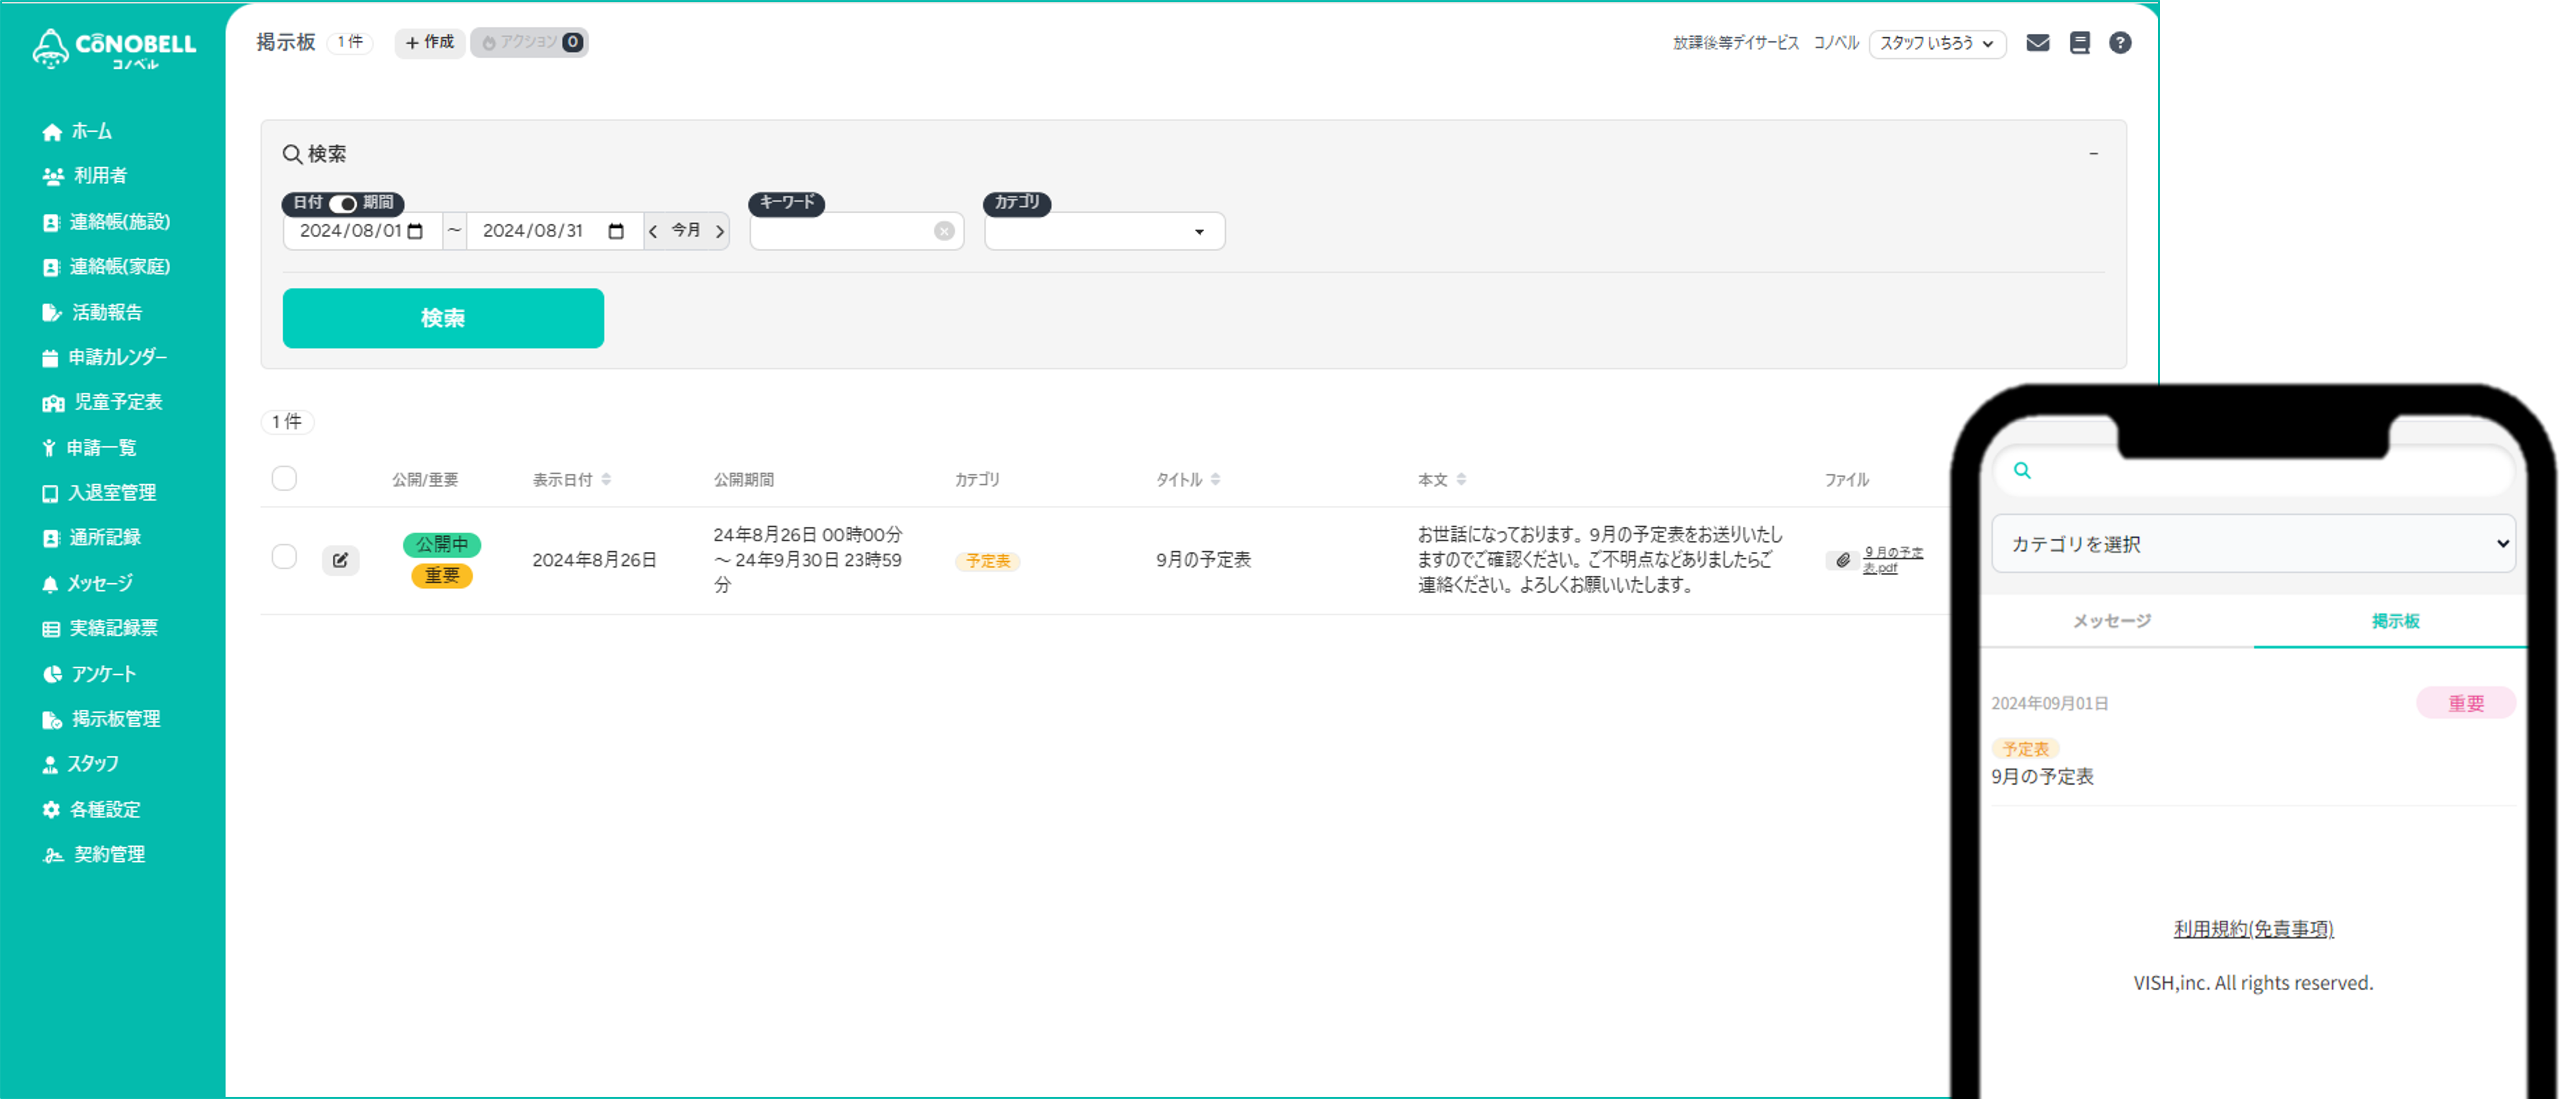Screen dimensions: 2576x1099
Task: Go to 連絡帳(家庭) page
Action: click(106, 267)
